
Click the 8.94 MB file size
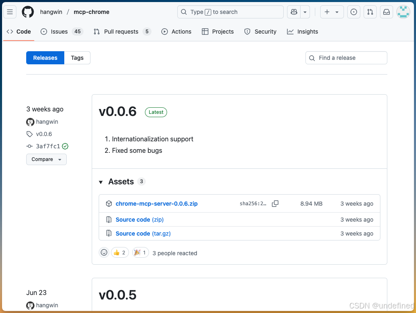click(312, 204)
